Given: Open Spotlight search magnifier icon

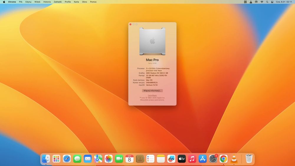Looking at the screenshot, I should click(x=267, y=2).
